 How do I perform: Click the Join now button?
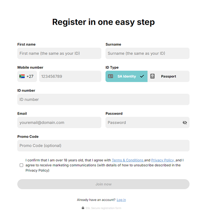[x=103, y=184]
